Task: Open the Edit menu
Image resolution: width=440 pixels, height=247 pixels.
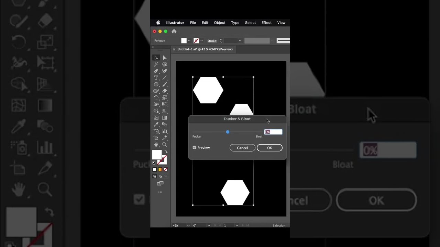Action: [x=205, y=23]
